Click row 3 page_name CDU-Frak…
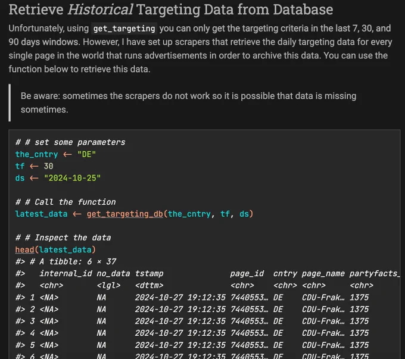Screen dimensions: 405x359 [x=323, y=321]
